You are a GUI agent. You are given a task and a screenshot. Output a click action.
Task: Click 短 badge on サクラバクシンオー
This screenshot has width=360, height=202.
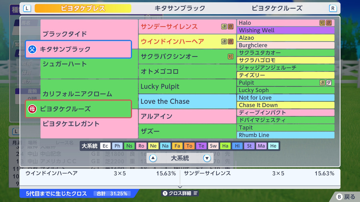click(x=230, y=57)
